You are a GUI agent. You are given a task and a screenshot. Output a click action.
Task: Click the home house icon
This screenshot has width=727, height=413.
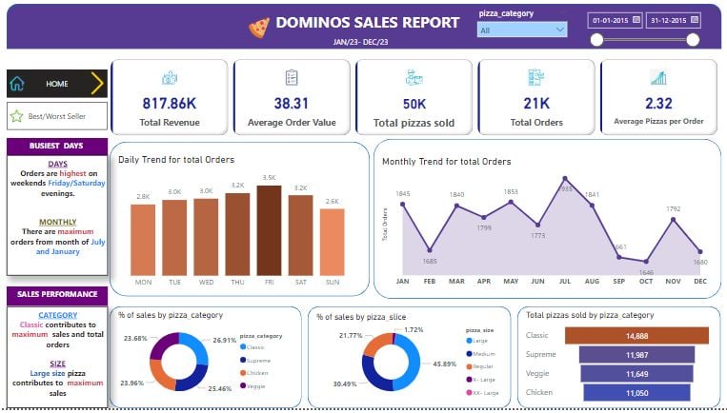click(x=17, y=84)
